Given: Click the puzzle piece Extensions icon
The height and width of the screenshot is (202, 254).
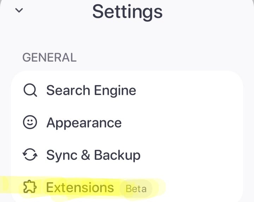Looking at the screenshot, I should [30, 188].
